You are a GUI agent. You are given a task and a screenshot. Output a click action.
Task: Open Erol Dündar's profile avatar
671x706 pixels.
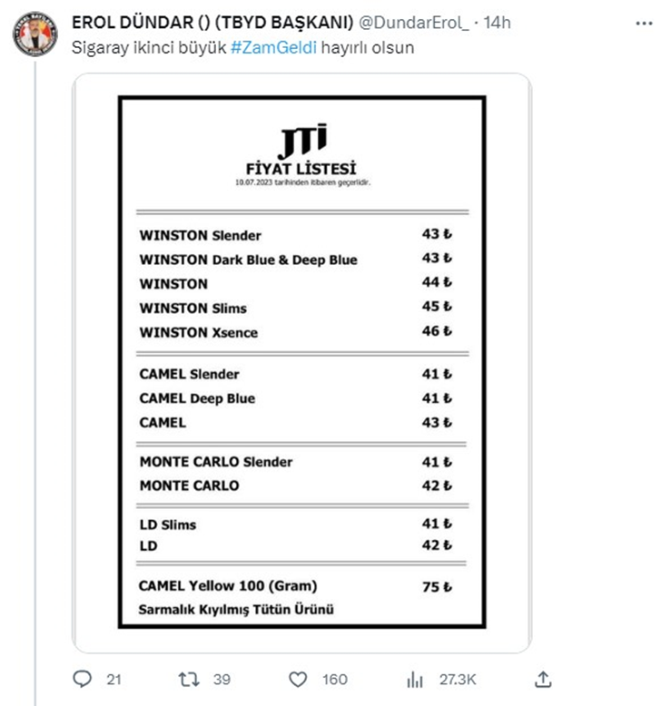tap(35, 34)
